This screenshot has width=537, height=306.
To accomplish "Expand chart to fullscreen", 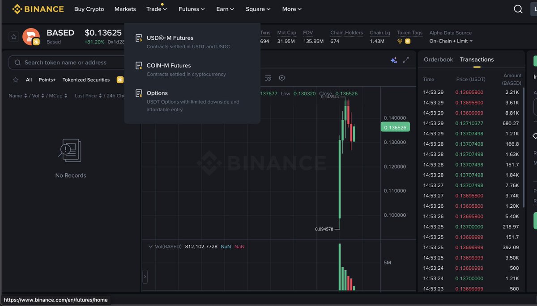I will 406,60.
